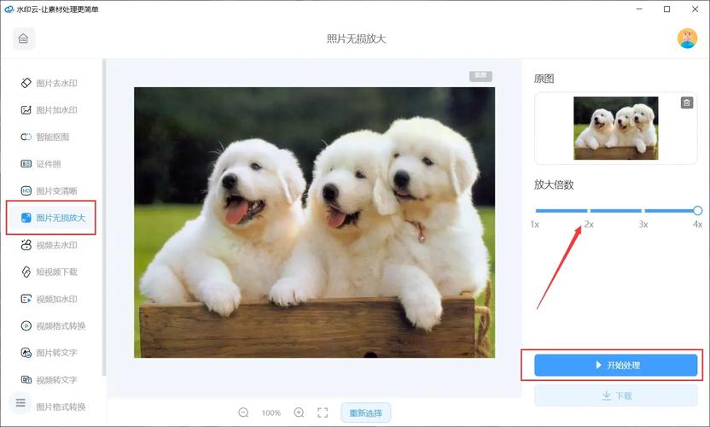Open 视频格式转换 tool

coord(53,326)
